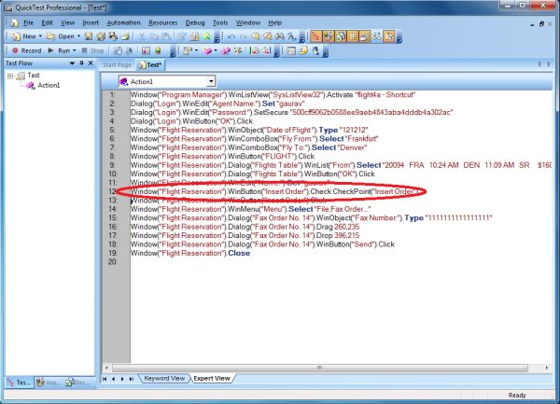Open the Automation menu

(123, 22)
